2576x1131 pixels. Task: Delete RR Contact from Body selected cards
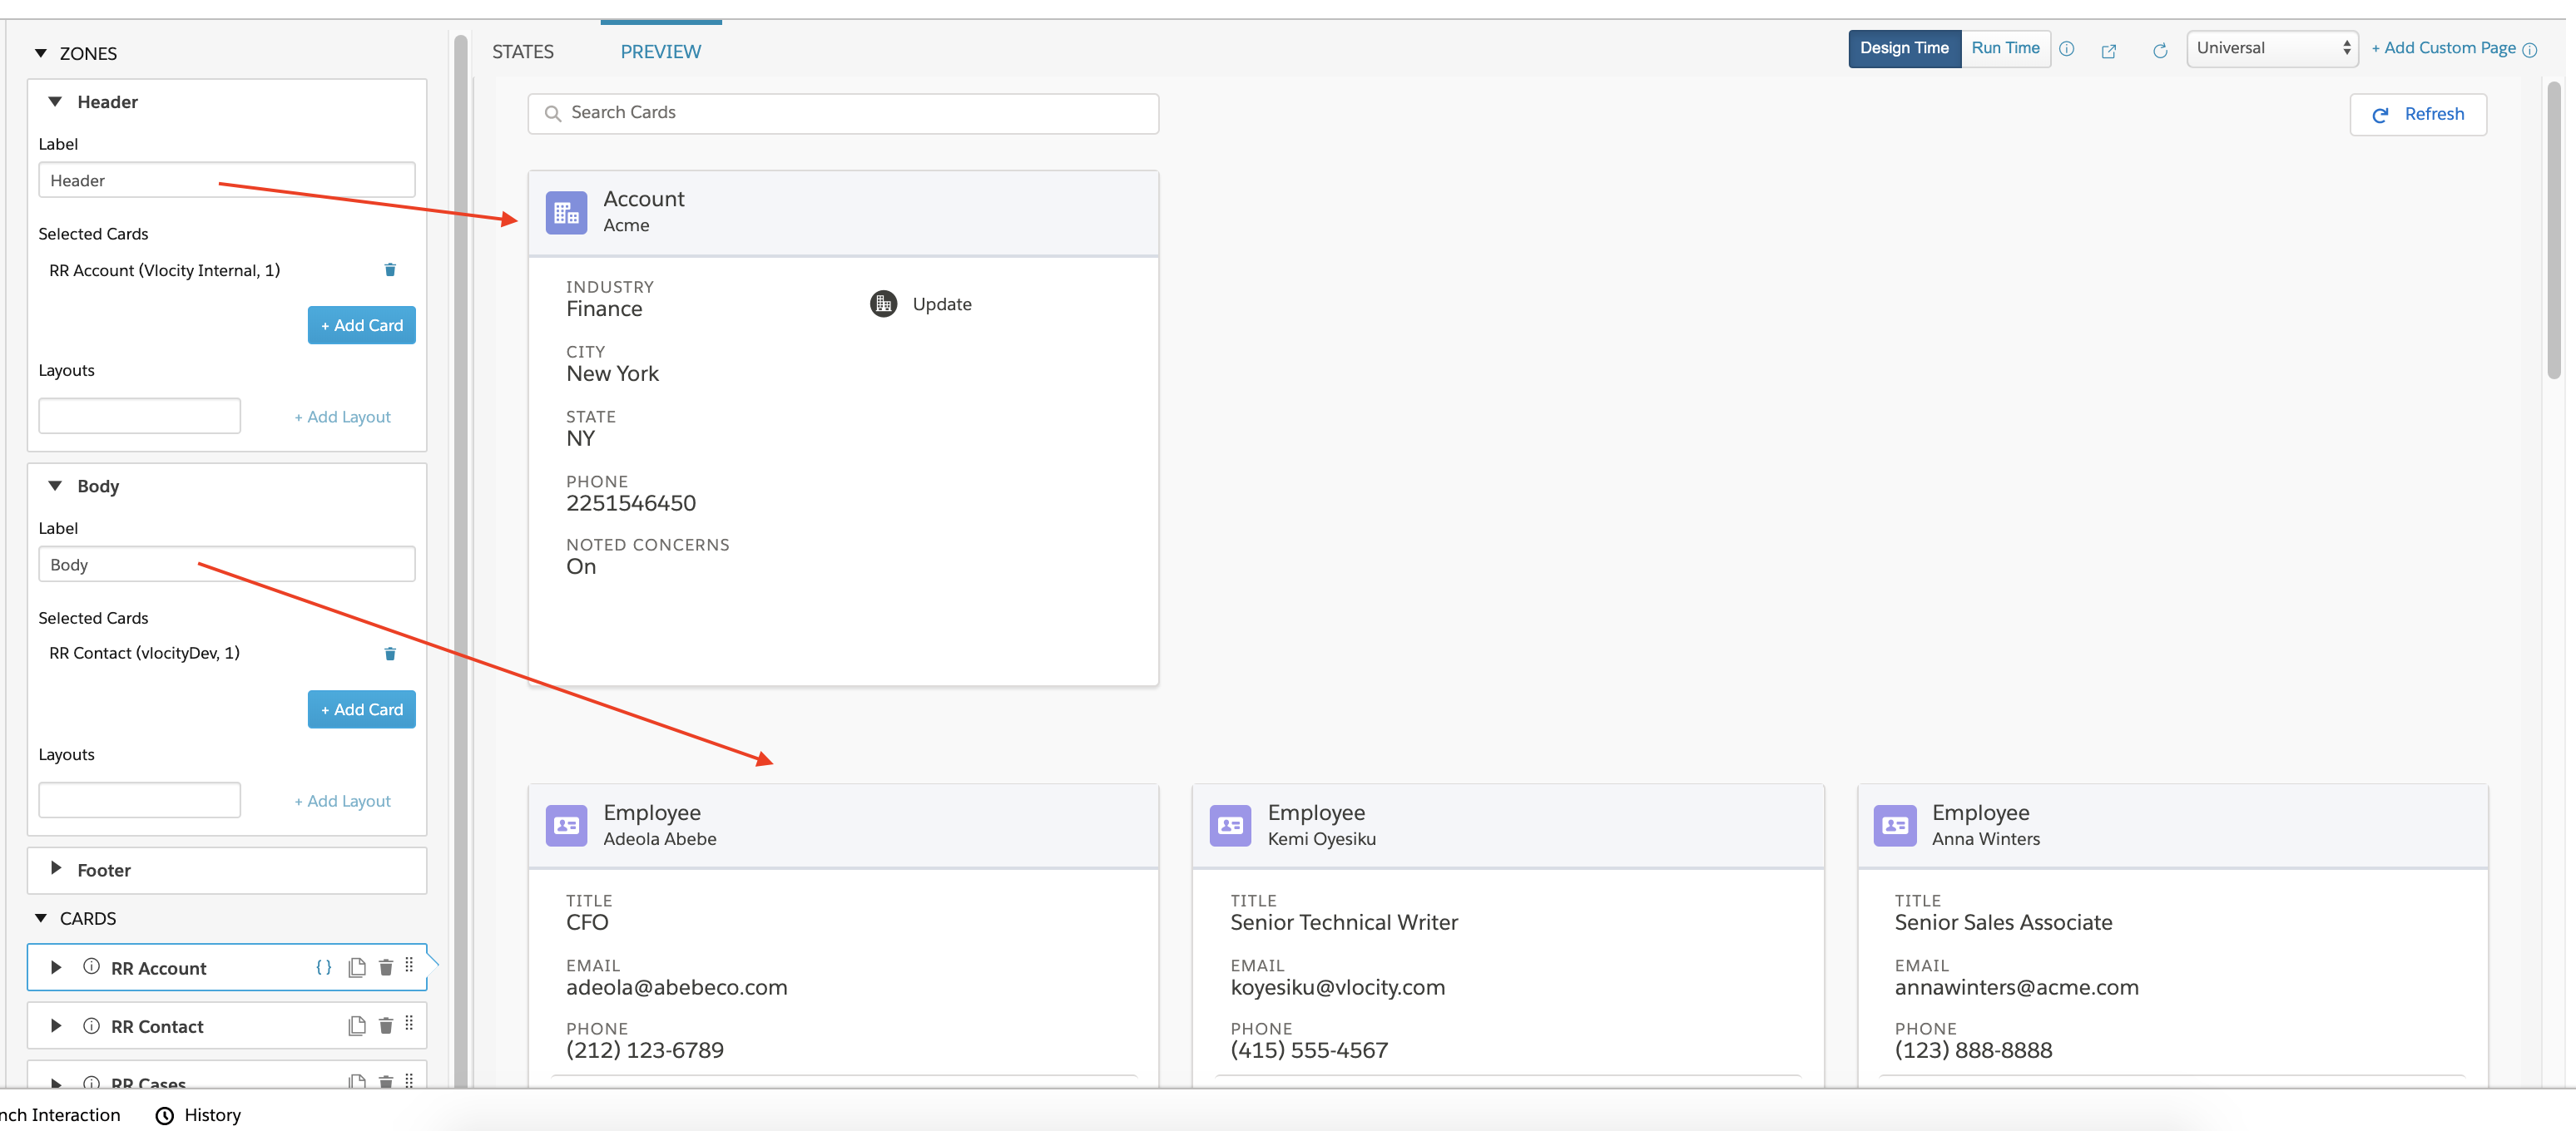tap(390, 654)
